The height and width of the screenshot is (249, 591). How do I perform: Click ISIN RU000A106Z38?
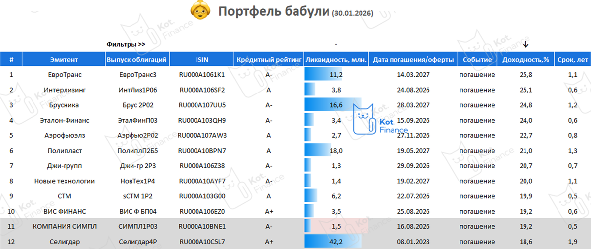[202, 165]
